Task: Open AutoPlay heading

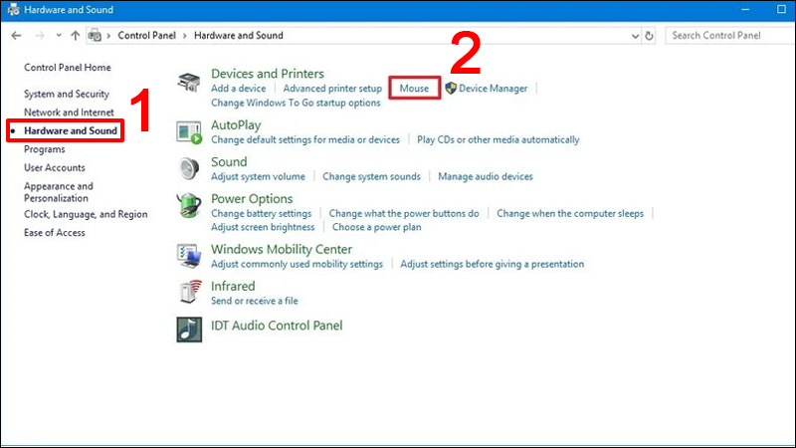Action: (x=236, y=125)
